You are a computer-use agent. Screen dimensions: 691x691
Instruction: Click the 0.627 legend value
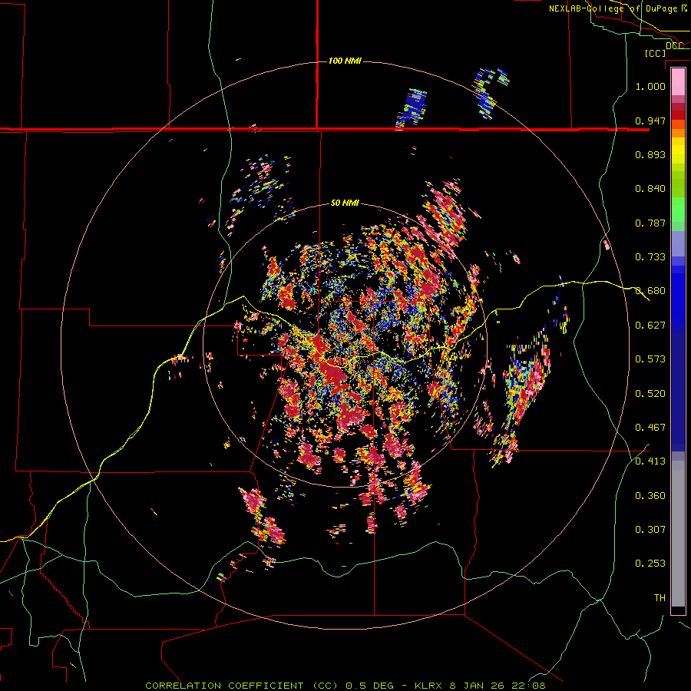click(650, 326)
